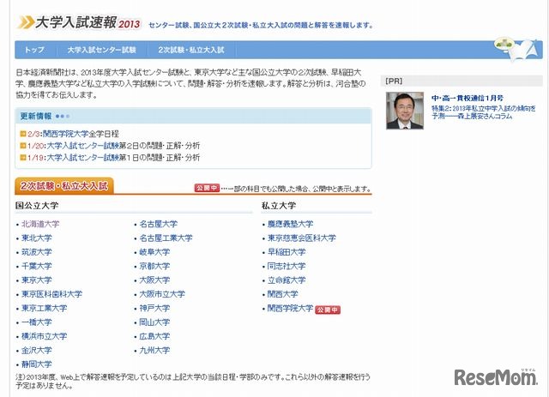Screen dimensions: 549x397
Task: Open the 2次試験・私立大入試 nav tab
Action: pyautogui.click(x=191, y=50)
